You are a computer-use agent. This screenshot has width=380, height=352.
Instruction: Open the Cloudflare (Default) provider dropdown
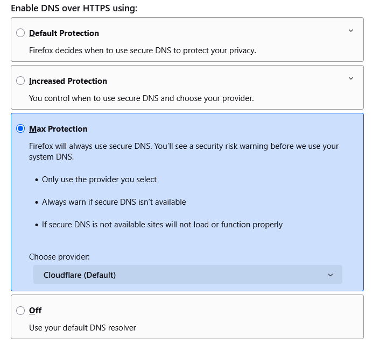[x=187, y=275]
